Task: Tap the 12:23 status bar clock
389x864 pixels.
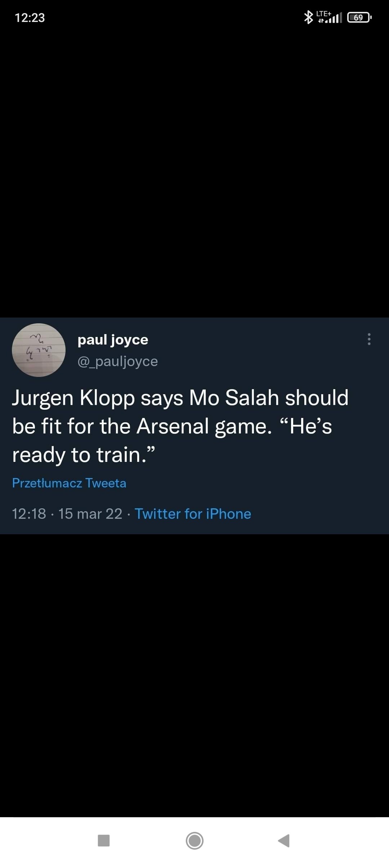Action: (30, 18)
